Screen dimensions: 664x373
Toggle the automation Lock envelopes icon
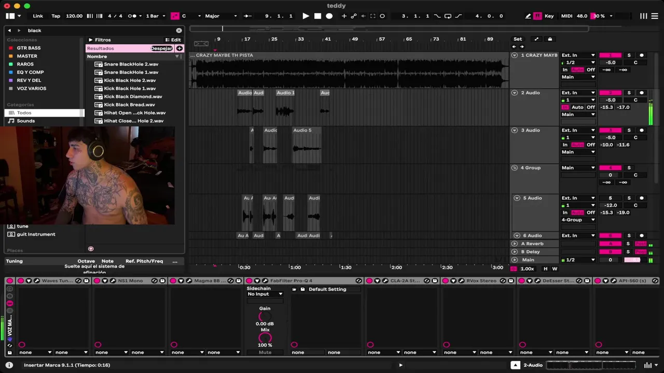click(550, 39)
